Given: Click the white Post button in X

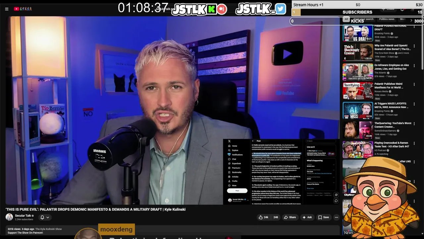Looking at the screenshot, I should click(x=237, y=191).
